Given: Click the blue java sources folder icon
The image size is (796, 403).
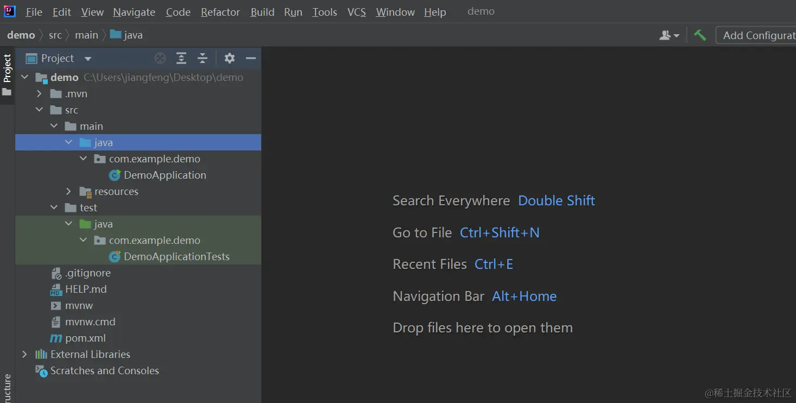Looking at the screenshot, I should [85, 143].
